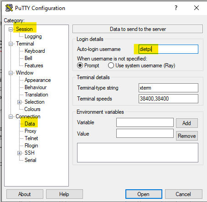Click the Cancel button

184,194
